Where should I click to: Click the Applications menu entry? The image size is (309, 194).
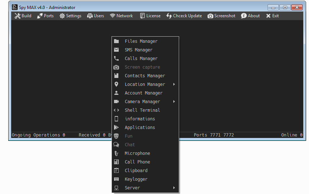[140, 128]
